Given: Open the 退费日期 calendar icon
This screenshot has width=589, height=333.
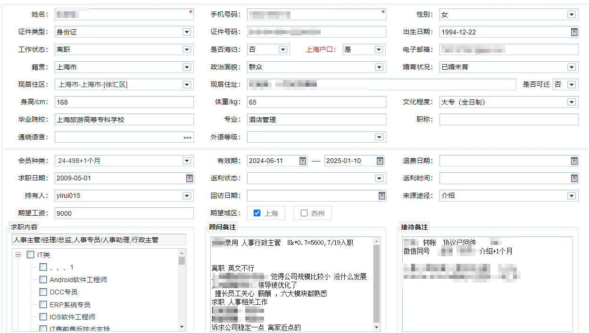Looking at the screenshot, I should pos(574,161).
